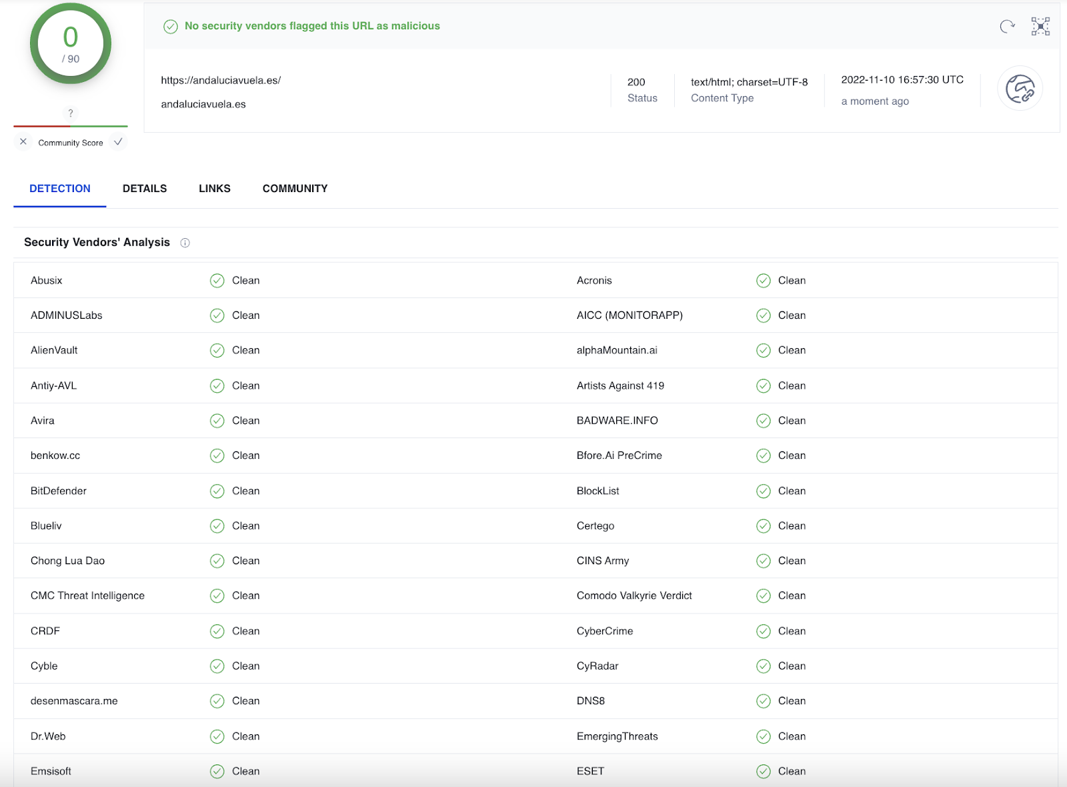Switch to the DETECTION tab
1067x787 pixels.
(x=60, y=189)
